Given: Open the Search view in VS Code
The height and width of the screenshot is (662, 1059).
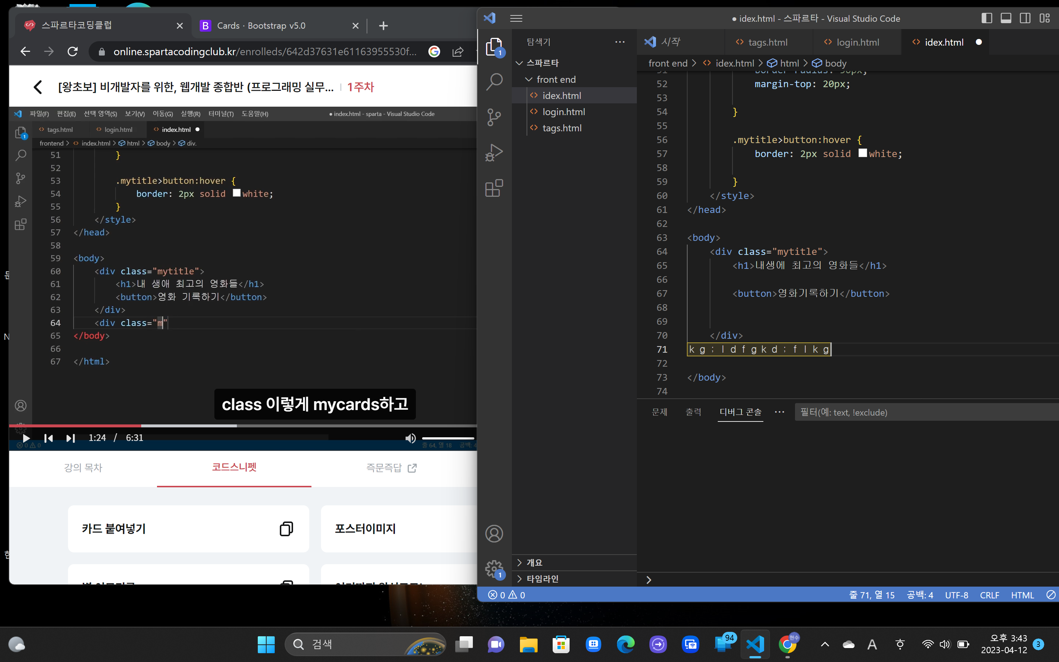Looking at the screenshot, I should [494, 81].
